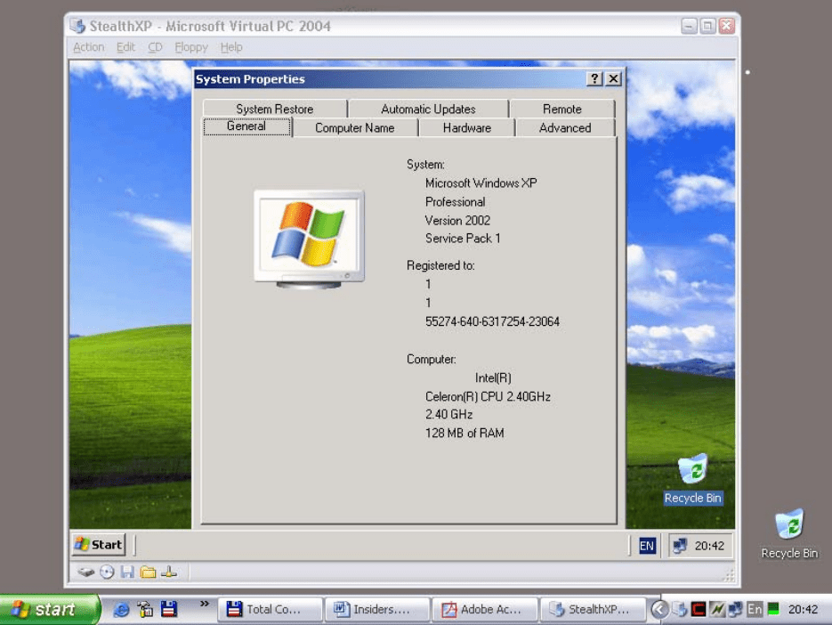The width and height of the screenshot is (832, 625).
Task: Click the guest EN language bar indicator
Action: [x=647, y=546]
